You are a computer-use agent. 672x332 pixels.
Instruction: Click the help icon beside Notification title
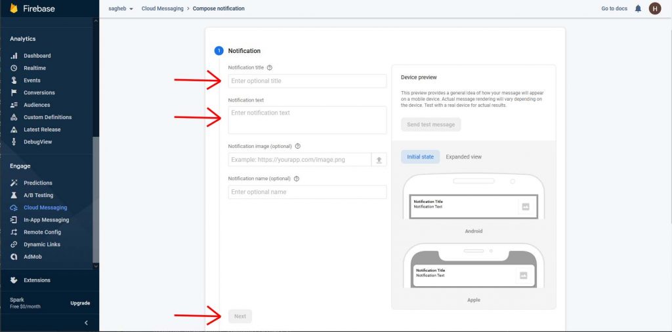click(270, 67)
